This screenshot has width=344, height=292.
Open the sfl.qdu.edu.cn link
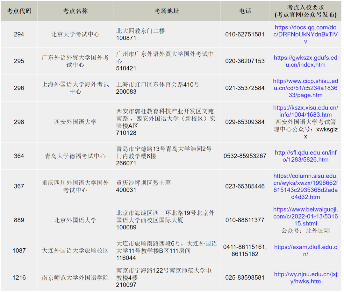coord(305,156)
